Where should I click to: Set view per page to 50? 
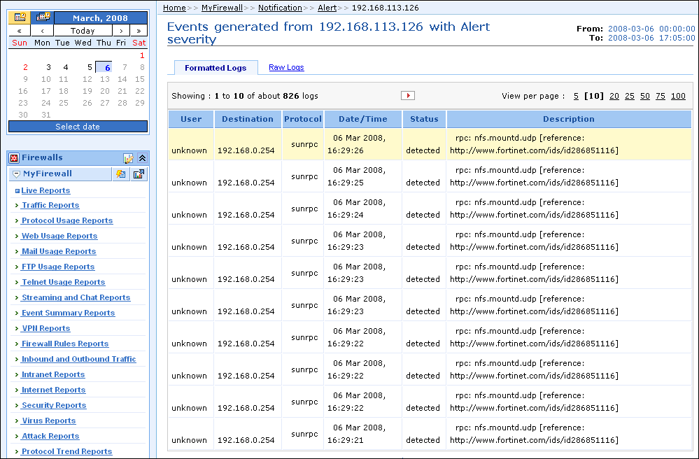pos(644,96)
